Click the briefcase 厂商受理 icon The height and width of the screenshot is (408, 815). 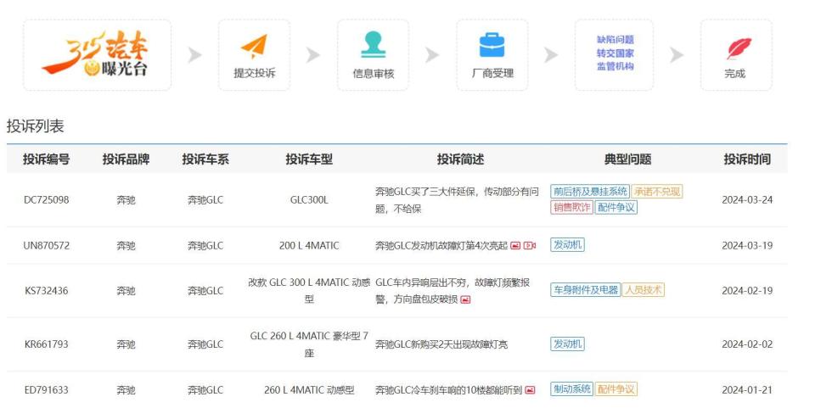[492, 45]
